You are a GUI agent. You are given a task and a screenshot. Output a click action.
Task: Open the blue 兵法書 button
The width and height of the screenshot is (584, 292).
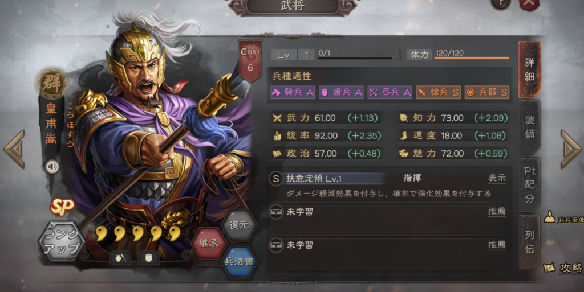pos(239,261)
